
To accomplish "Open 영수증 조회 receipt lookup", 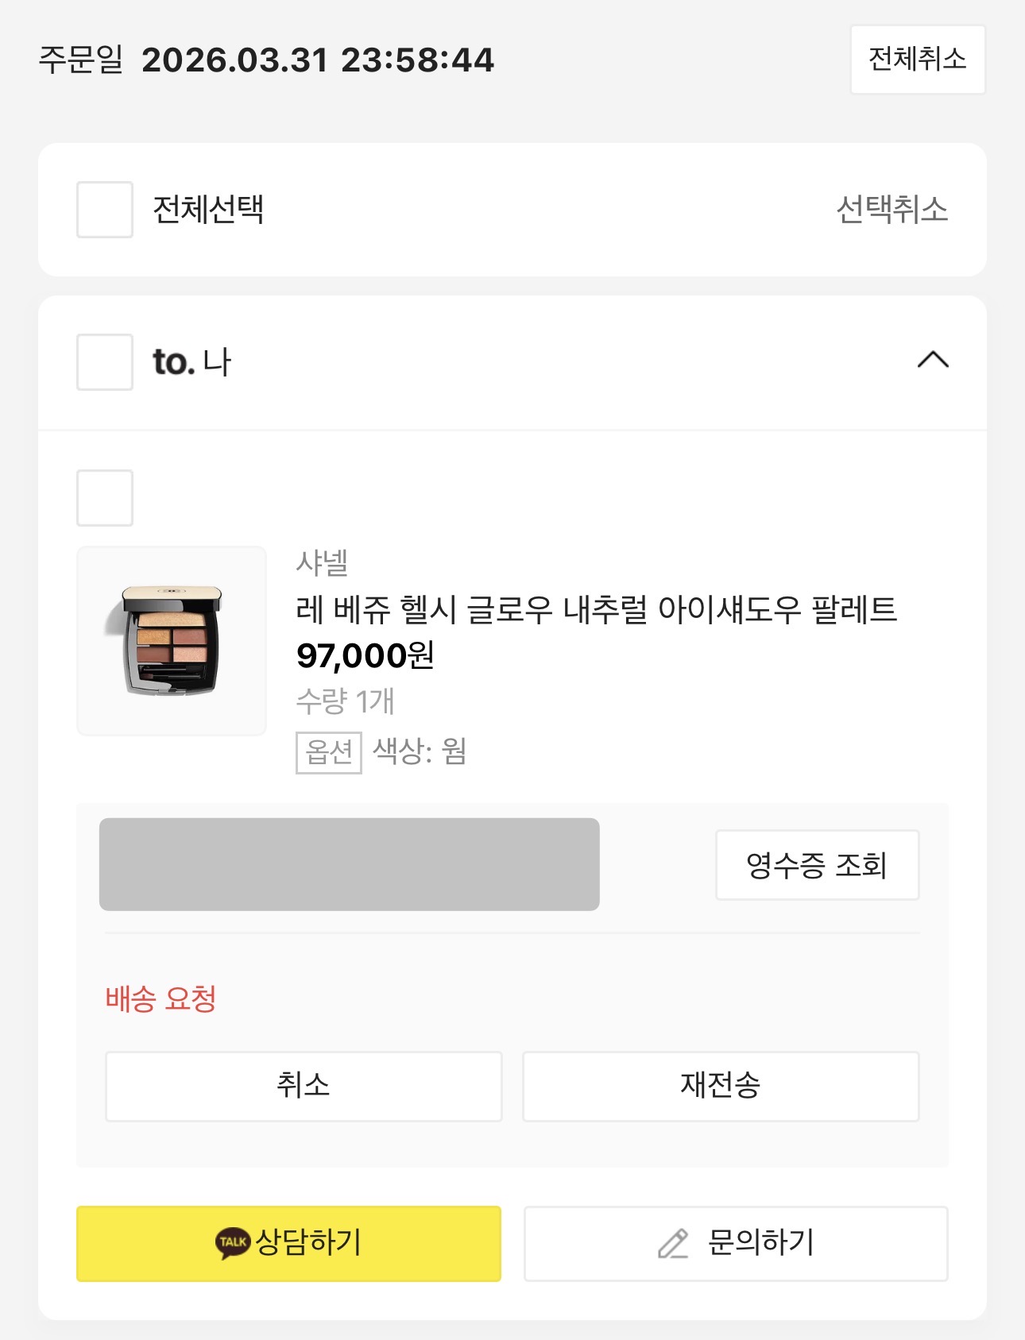I will 817,865.
